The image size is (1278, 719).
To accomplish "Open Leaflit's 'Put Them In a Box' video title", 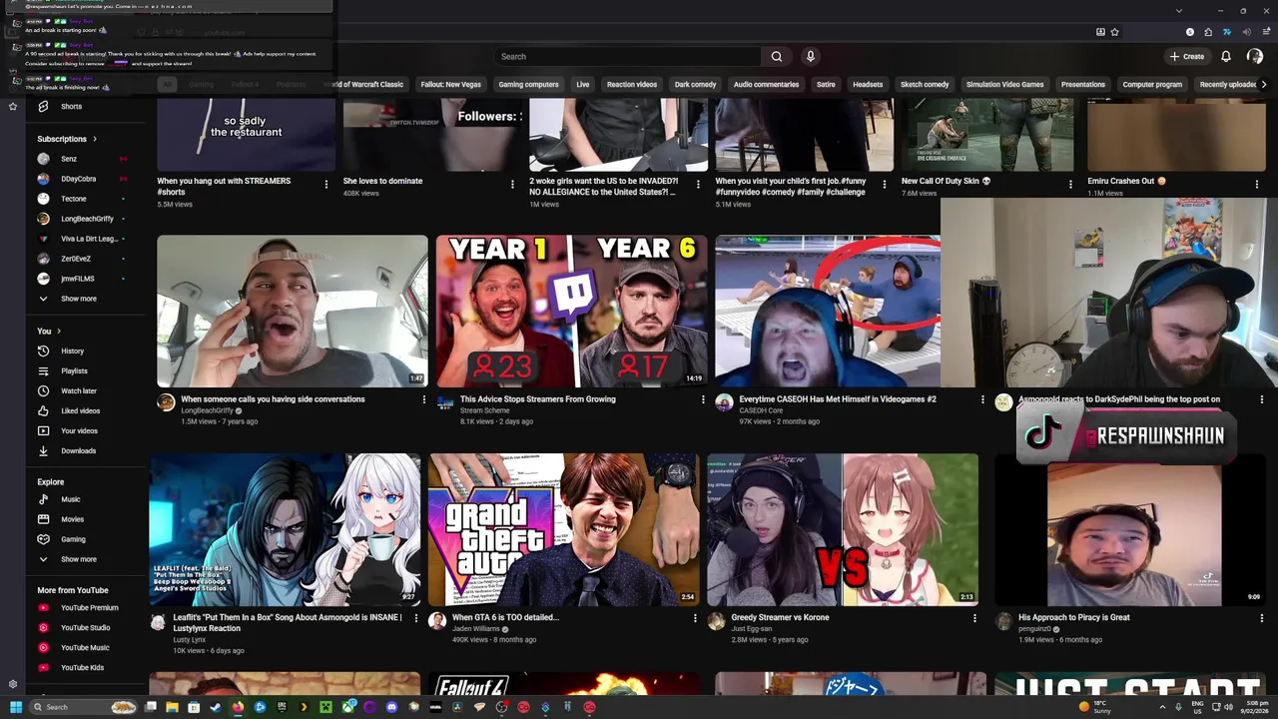I will (x=287, y=622).
